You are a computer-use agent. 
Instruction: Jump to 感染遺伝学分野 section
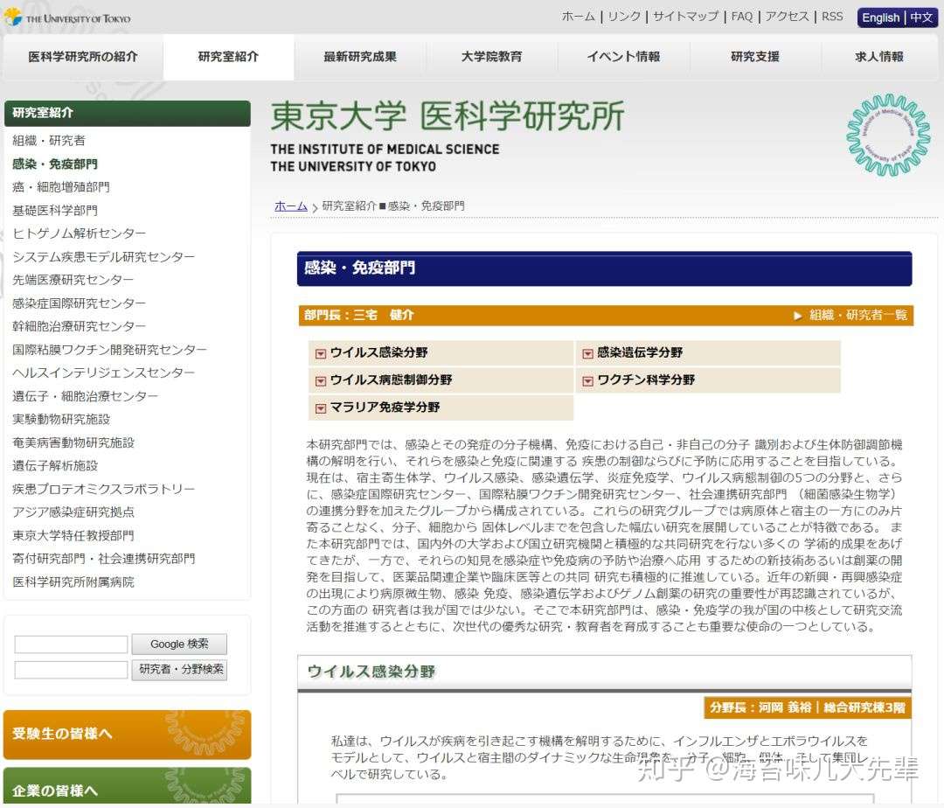640,352
